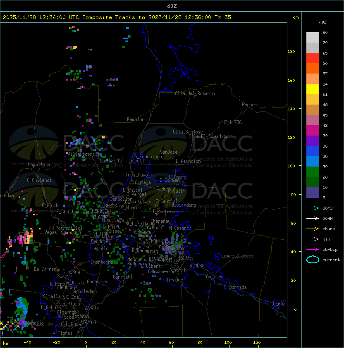Click the Potrerillos map label
Screen dimensions: 344x348
(69, 228)
